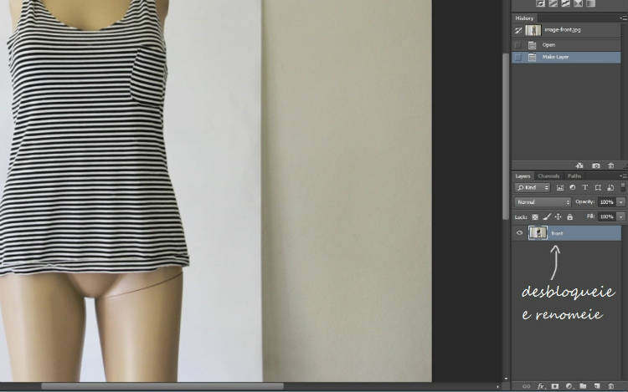The width and height of the screenshot is (628, 392).
Task: Create new document from current state
Action: point(579,165)
